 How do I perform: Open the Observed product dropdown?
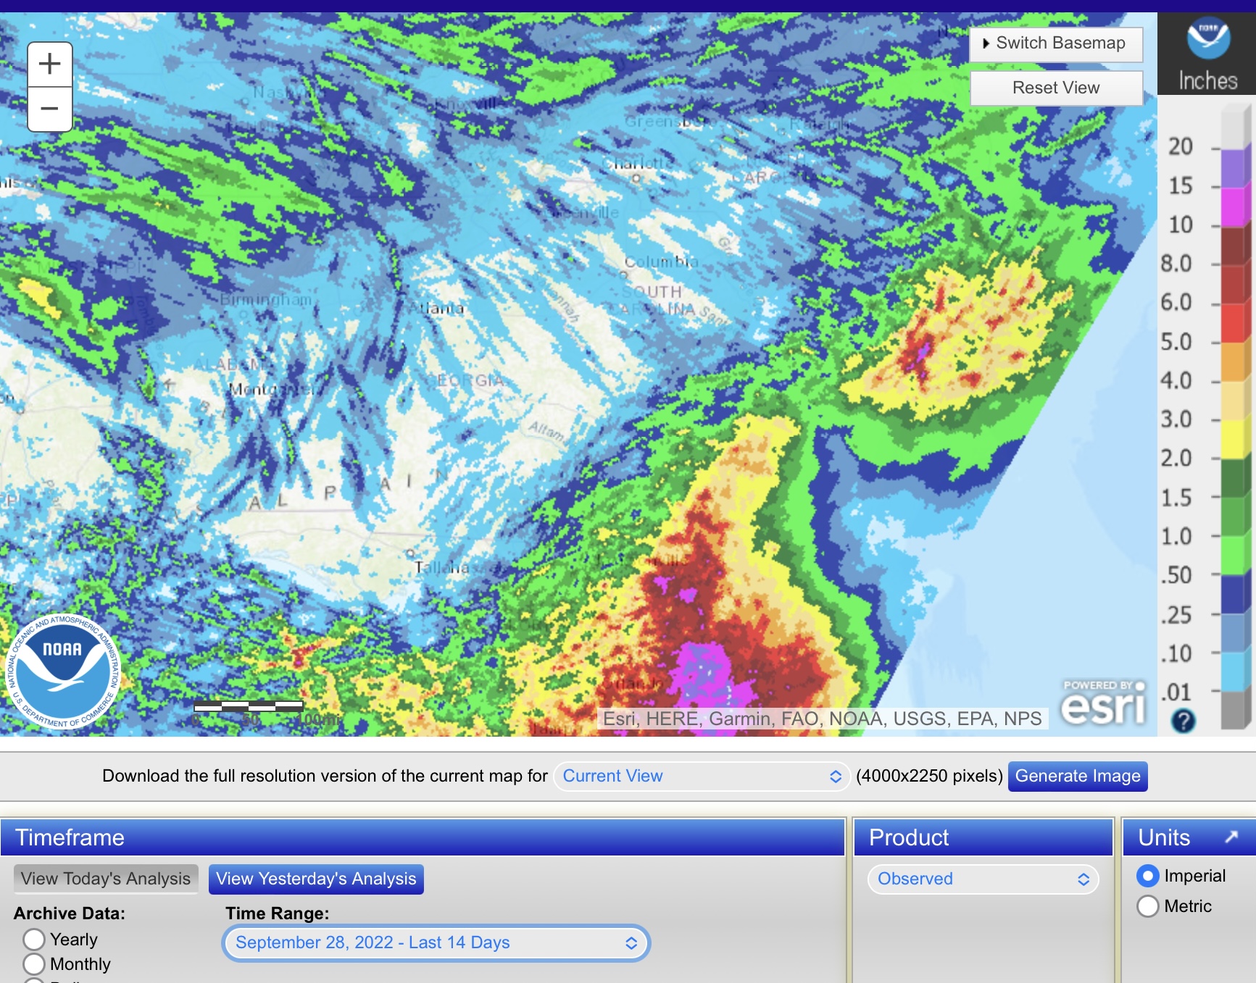click(x=983, y=879)
